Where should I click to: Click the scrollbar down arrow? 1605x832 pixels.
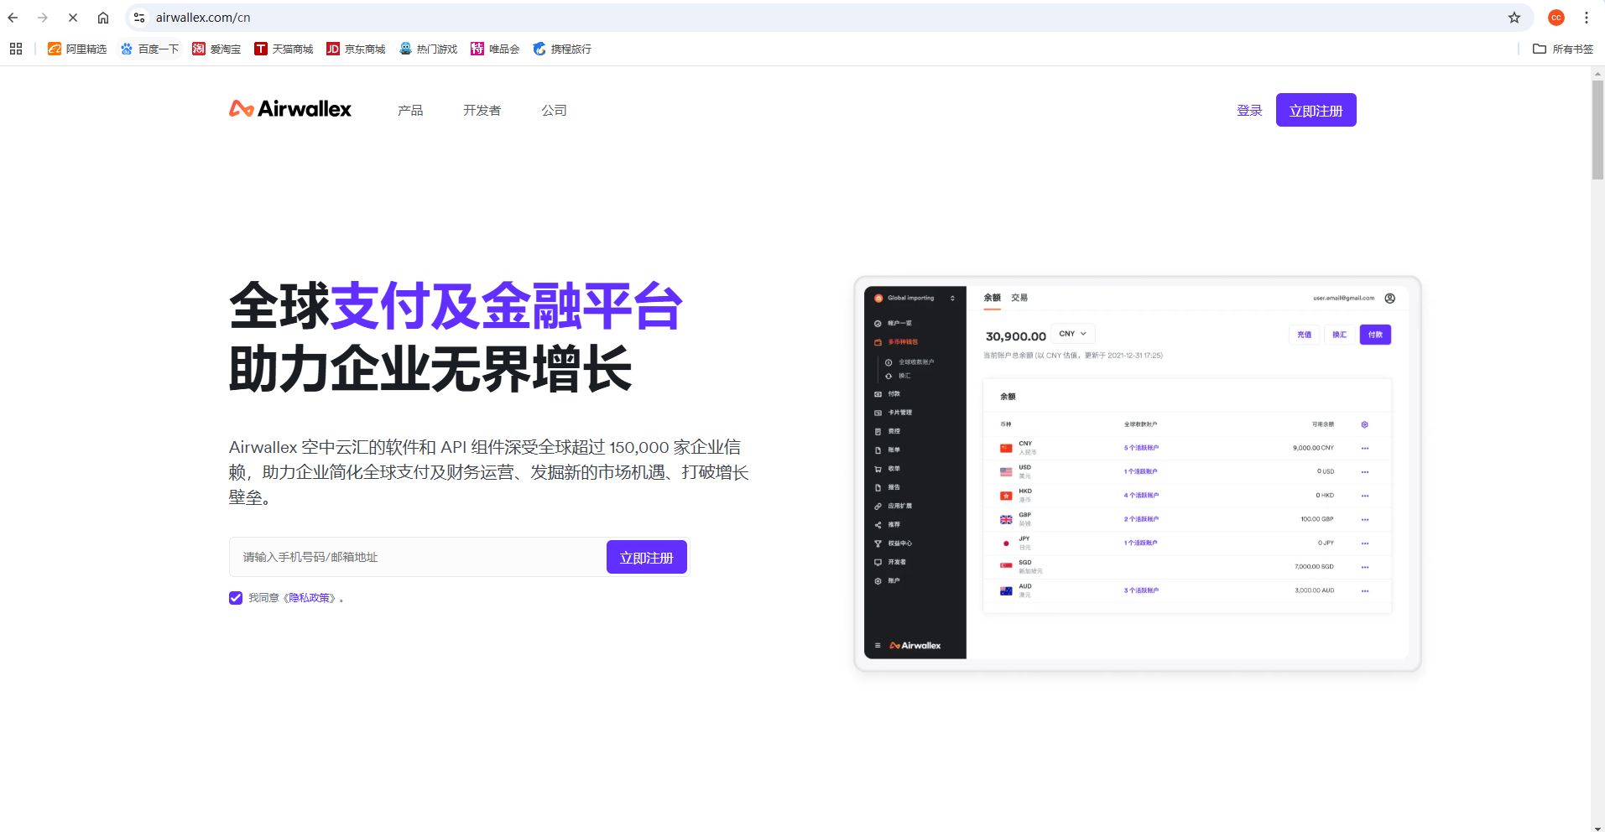click(1597, 827)
